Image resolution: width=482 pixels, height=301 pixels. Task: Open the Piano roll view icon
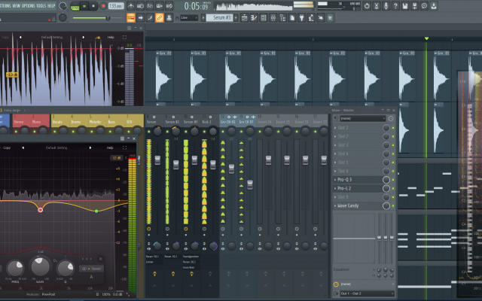pyautogui.click(x=254, y=18)
